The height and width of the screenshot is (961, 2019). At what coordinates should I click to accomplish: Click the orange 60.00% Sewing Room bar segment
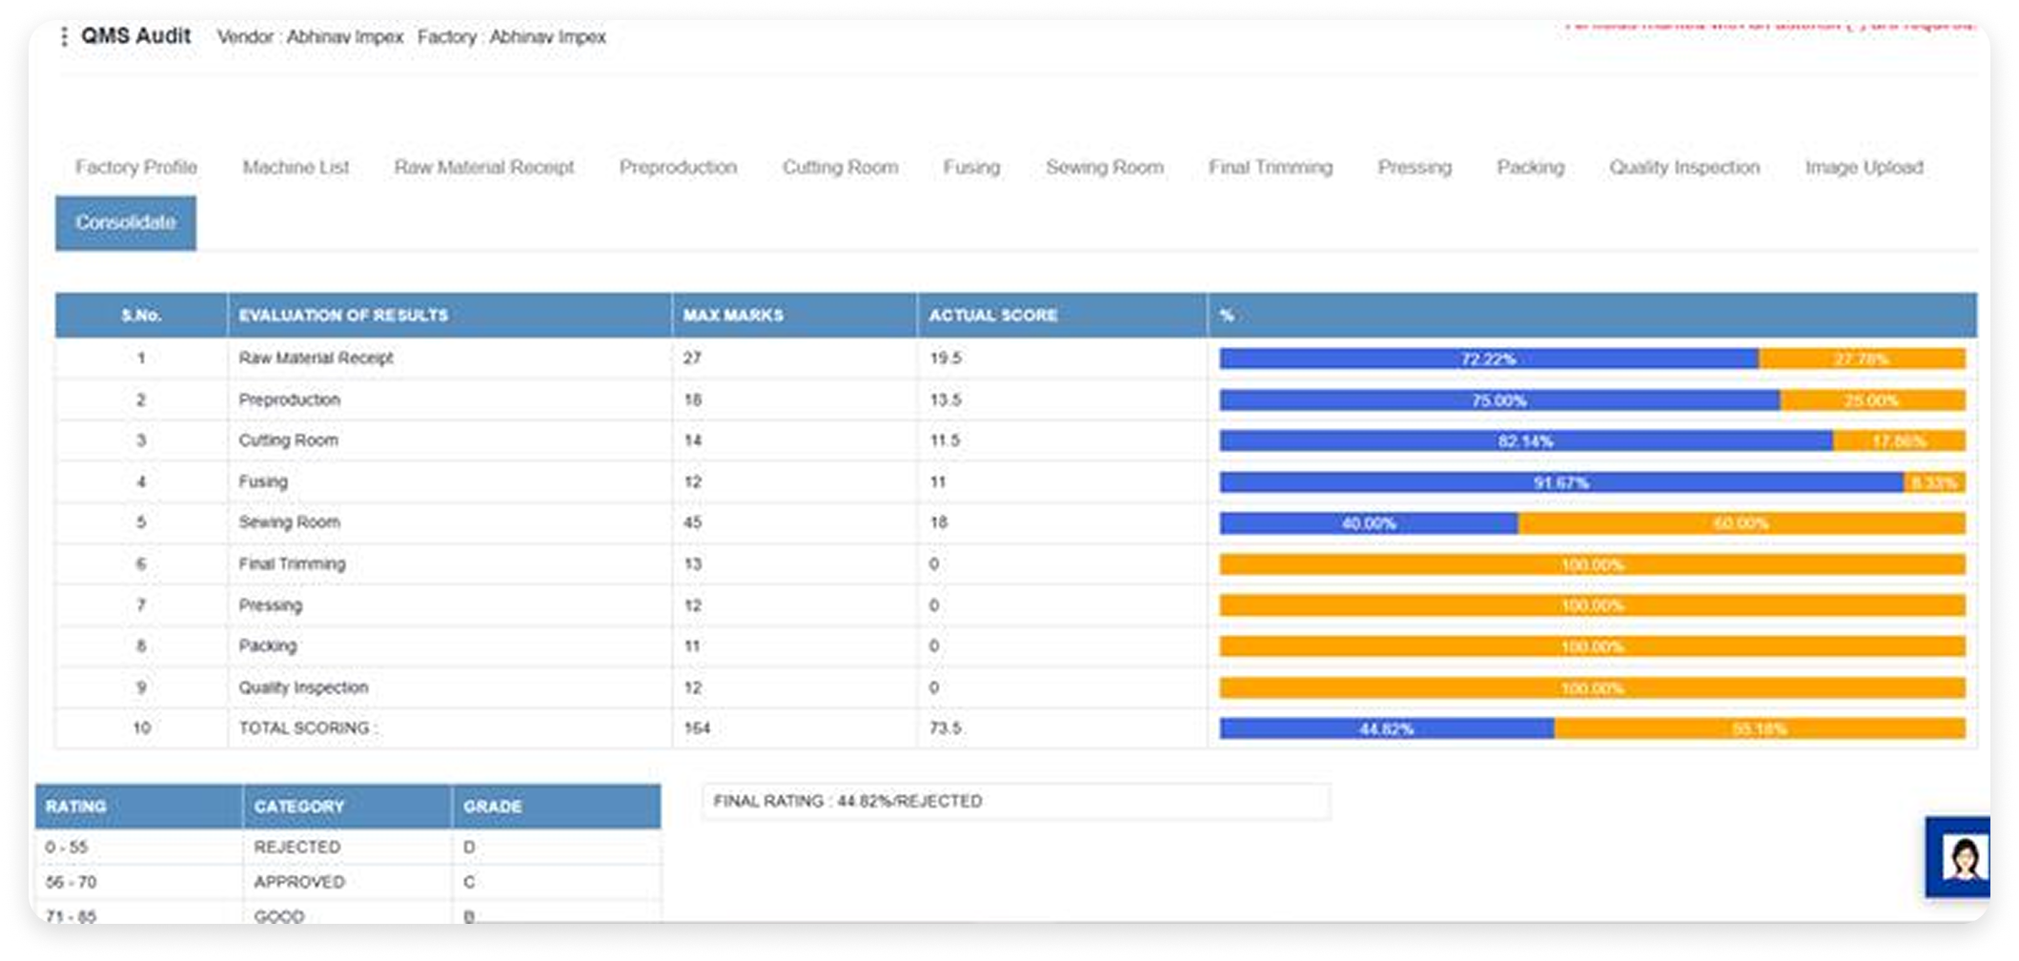pos(1740,523)
